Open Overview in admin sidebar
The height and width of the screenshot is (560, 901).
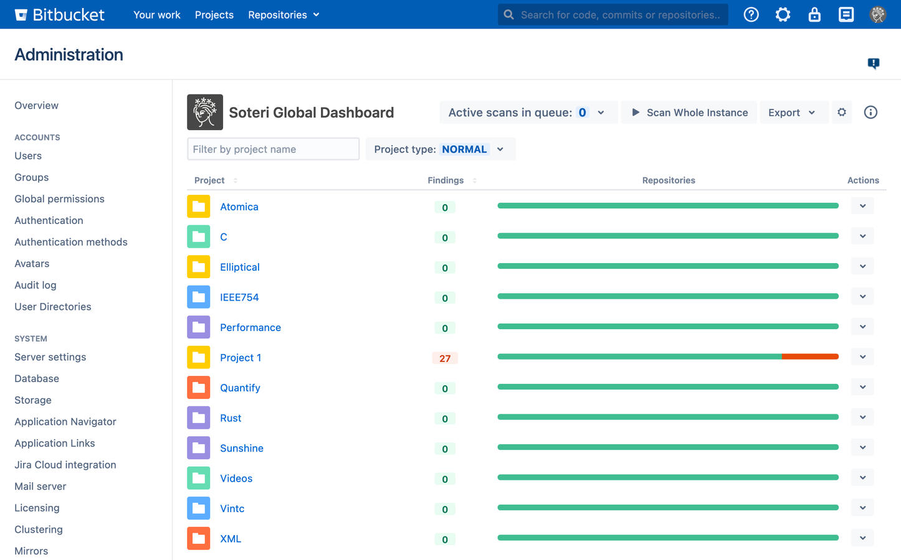click(x=37, y=105)
